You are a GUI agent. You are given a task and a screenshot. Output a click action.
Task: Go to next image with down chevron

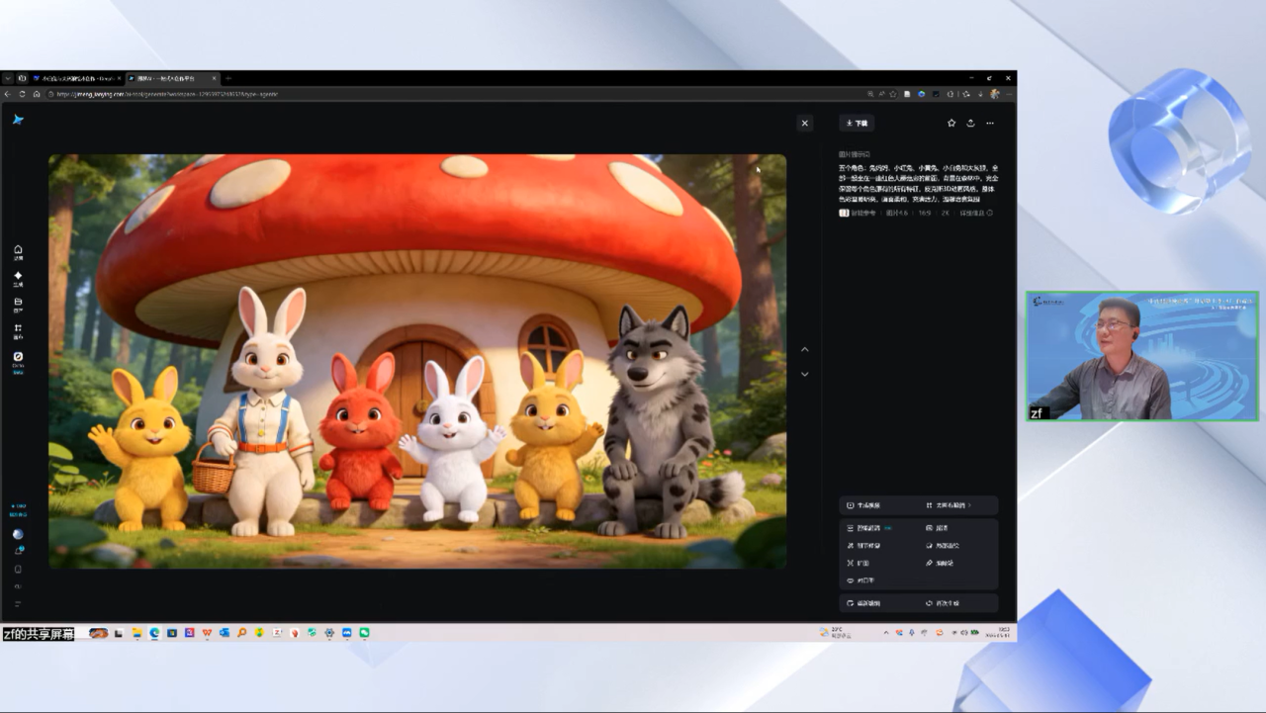click(x=804, y=374)
